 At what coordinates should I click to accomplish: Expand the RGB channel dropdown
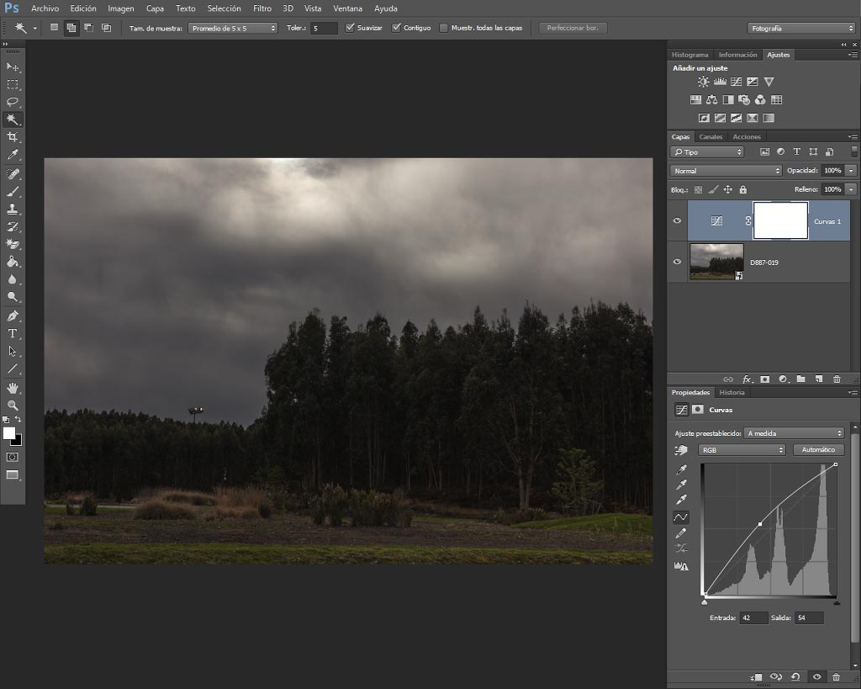[x=742, y=450]
